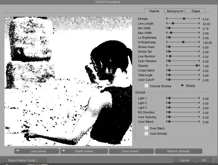
Task: Click the Save preset button
Action: click(x=131, y=151)
